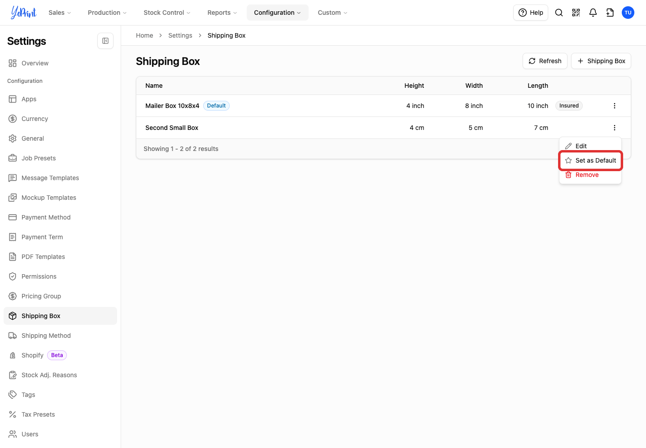
Task: Open Mockup Templates
Action: (x=60, y=198)
